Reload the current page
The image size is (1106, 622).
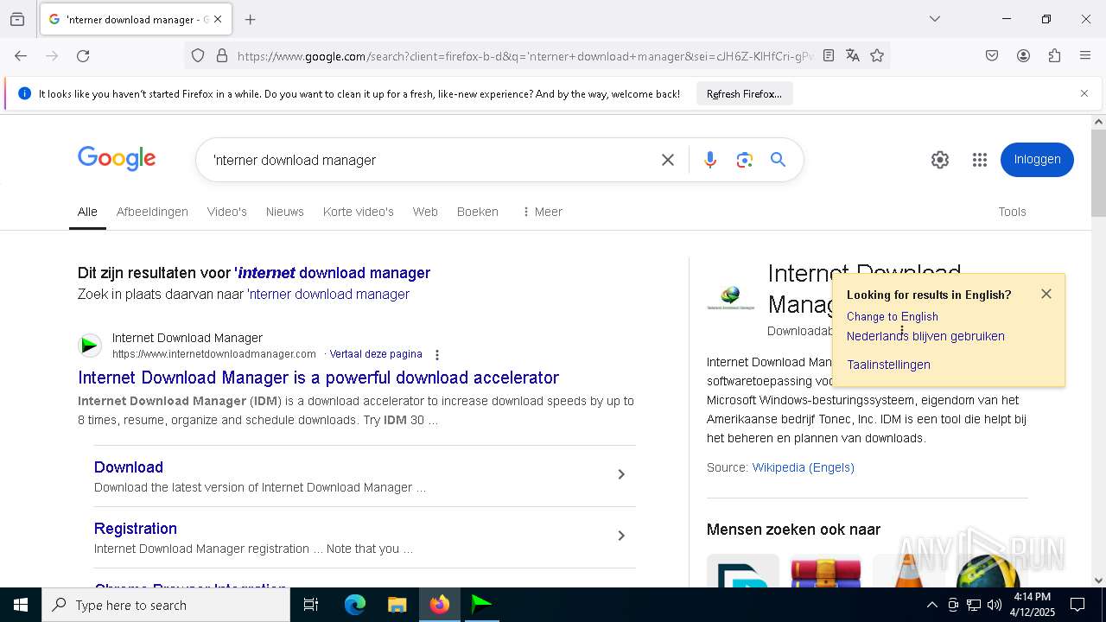coord(83,56)
